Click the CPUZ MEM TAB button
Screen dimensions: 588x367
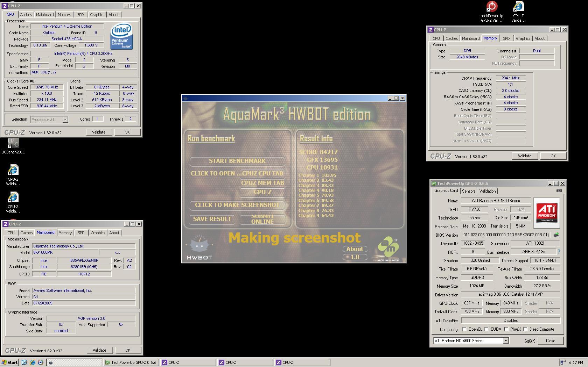coord(262,183)
